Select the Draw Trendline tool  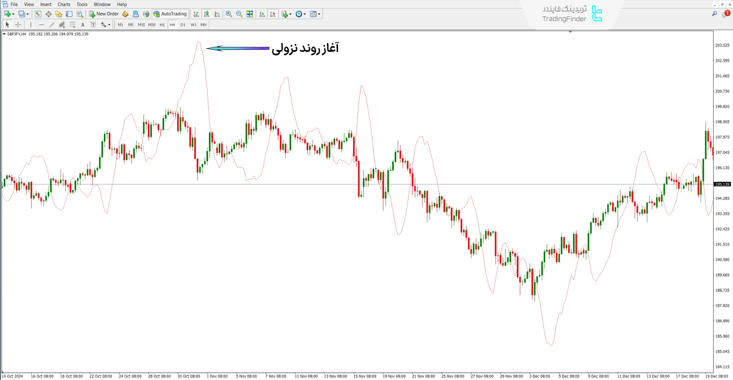click(52, 24)
